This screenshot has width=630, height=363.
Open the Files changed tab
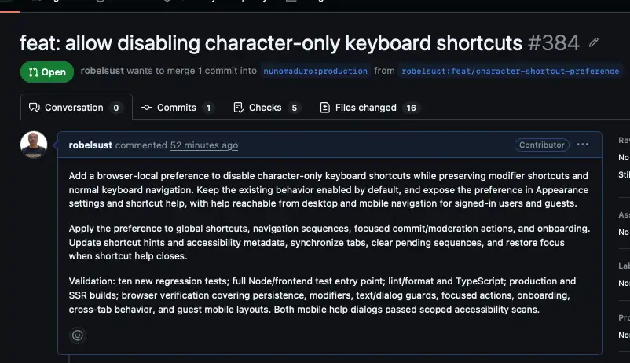pyautogui.click(x=369, y=108)
